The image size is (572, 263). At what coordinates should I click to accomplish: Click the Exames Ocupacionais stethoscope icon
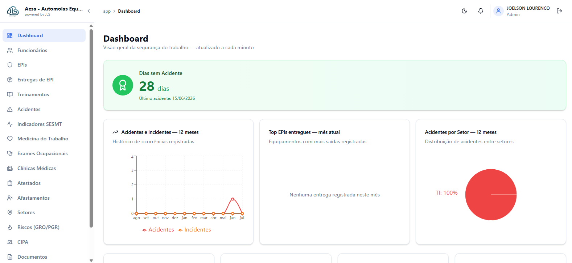tap(10, 153)
